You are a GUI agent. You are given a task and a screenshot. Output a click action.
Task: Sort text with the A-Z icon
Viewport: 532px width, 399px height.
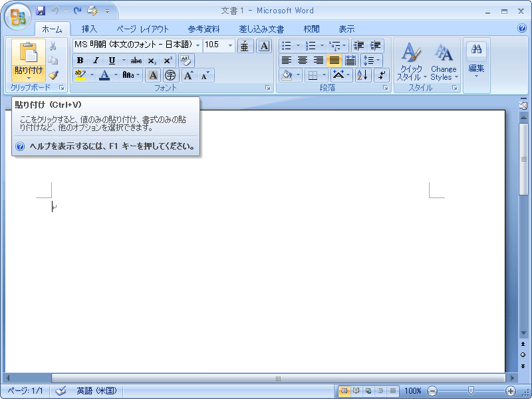[x=362, y=75]
